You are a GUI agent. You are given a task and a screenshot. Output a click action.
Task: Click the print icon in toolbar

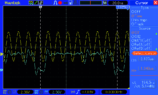75,3
